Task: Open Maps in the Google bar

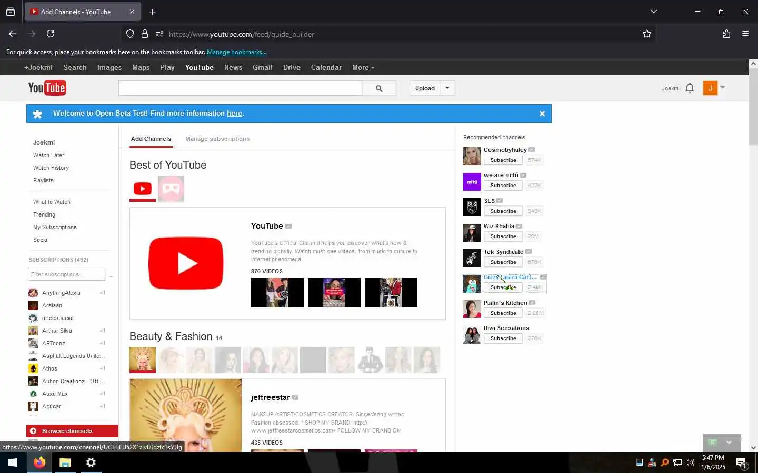Action: [x=141, y=67]
